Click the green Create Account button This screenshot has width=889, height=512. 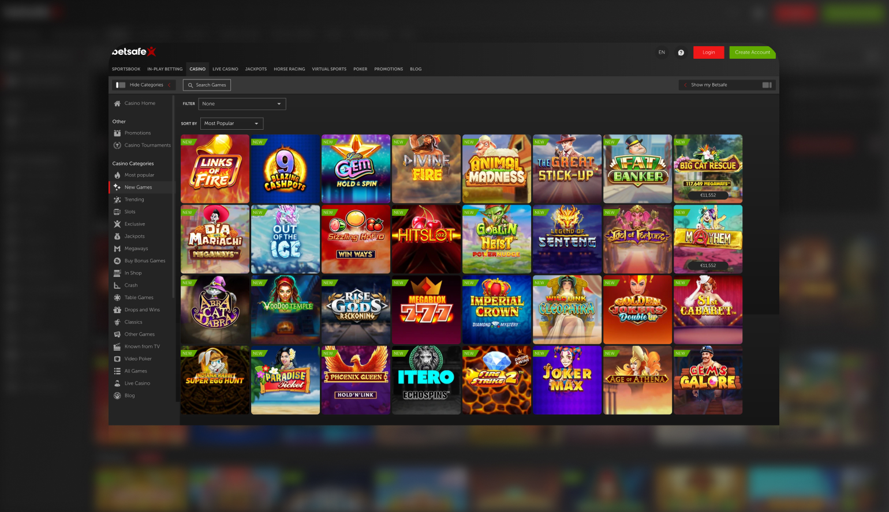752,52
